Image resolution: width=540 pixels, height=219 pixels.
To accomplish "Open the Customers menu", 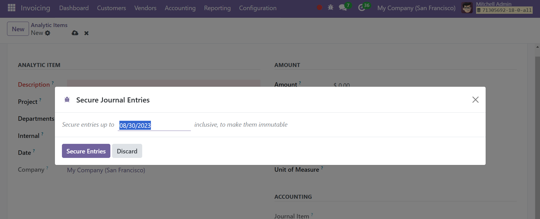I will (111, 8).
